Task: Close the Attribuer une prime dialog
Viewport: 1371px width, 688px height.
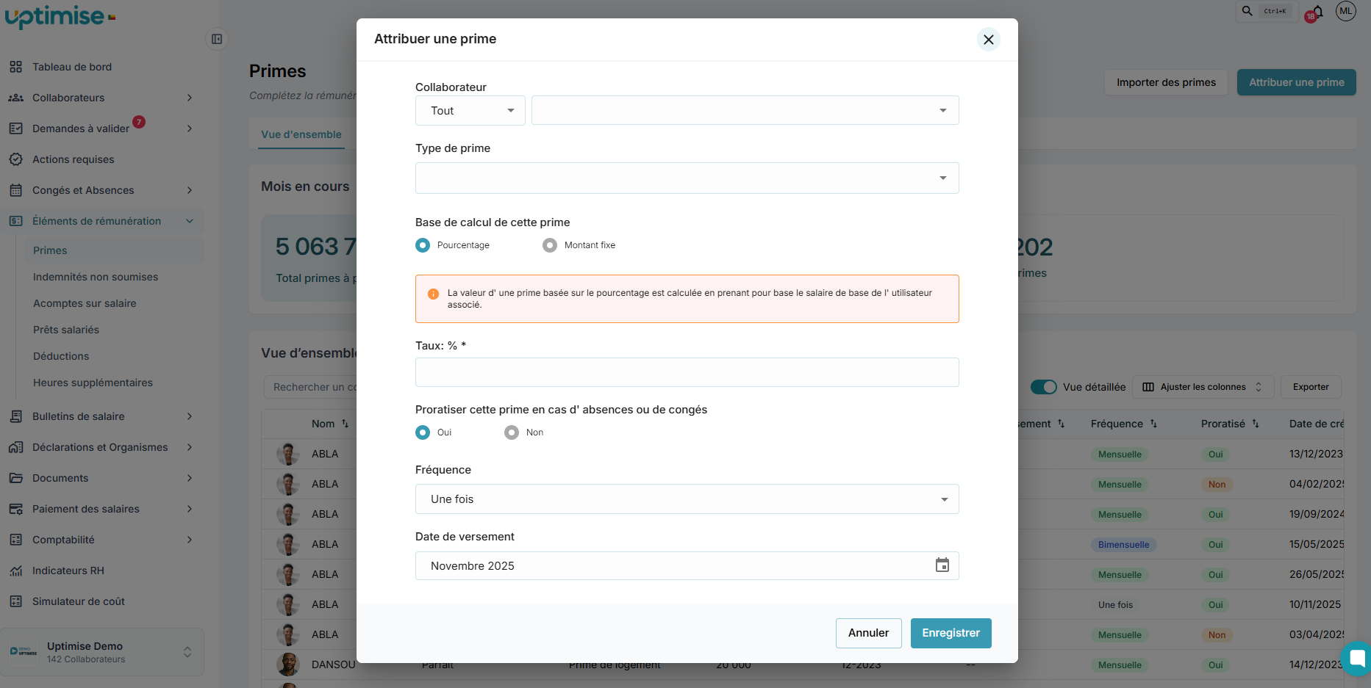Action: (x=989, y=40)
